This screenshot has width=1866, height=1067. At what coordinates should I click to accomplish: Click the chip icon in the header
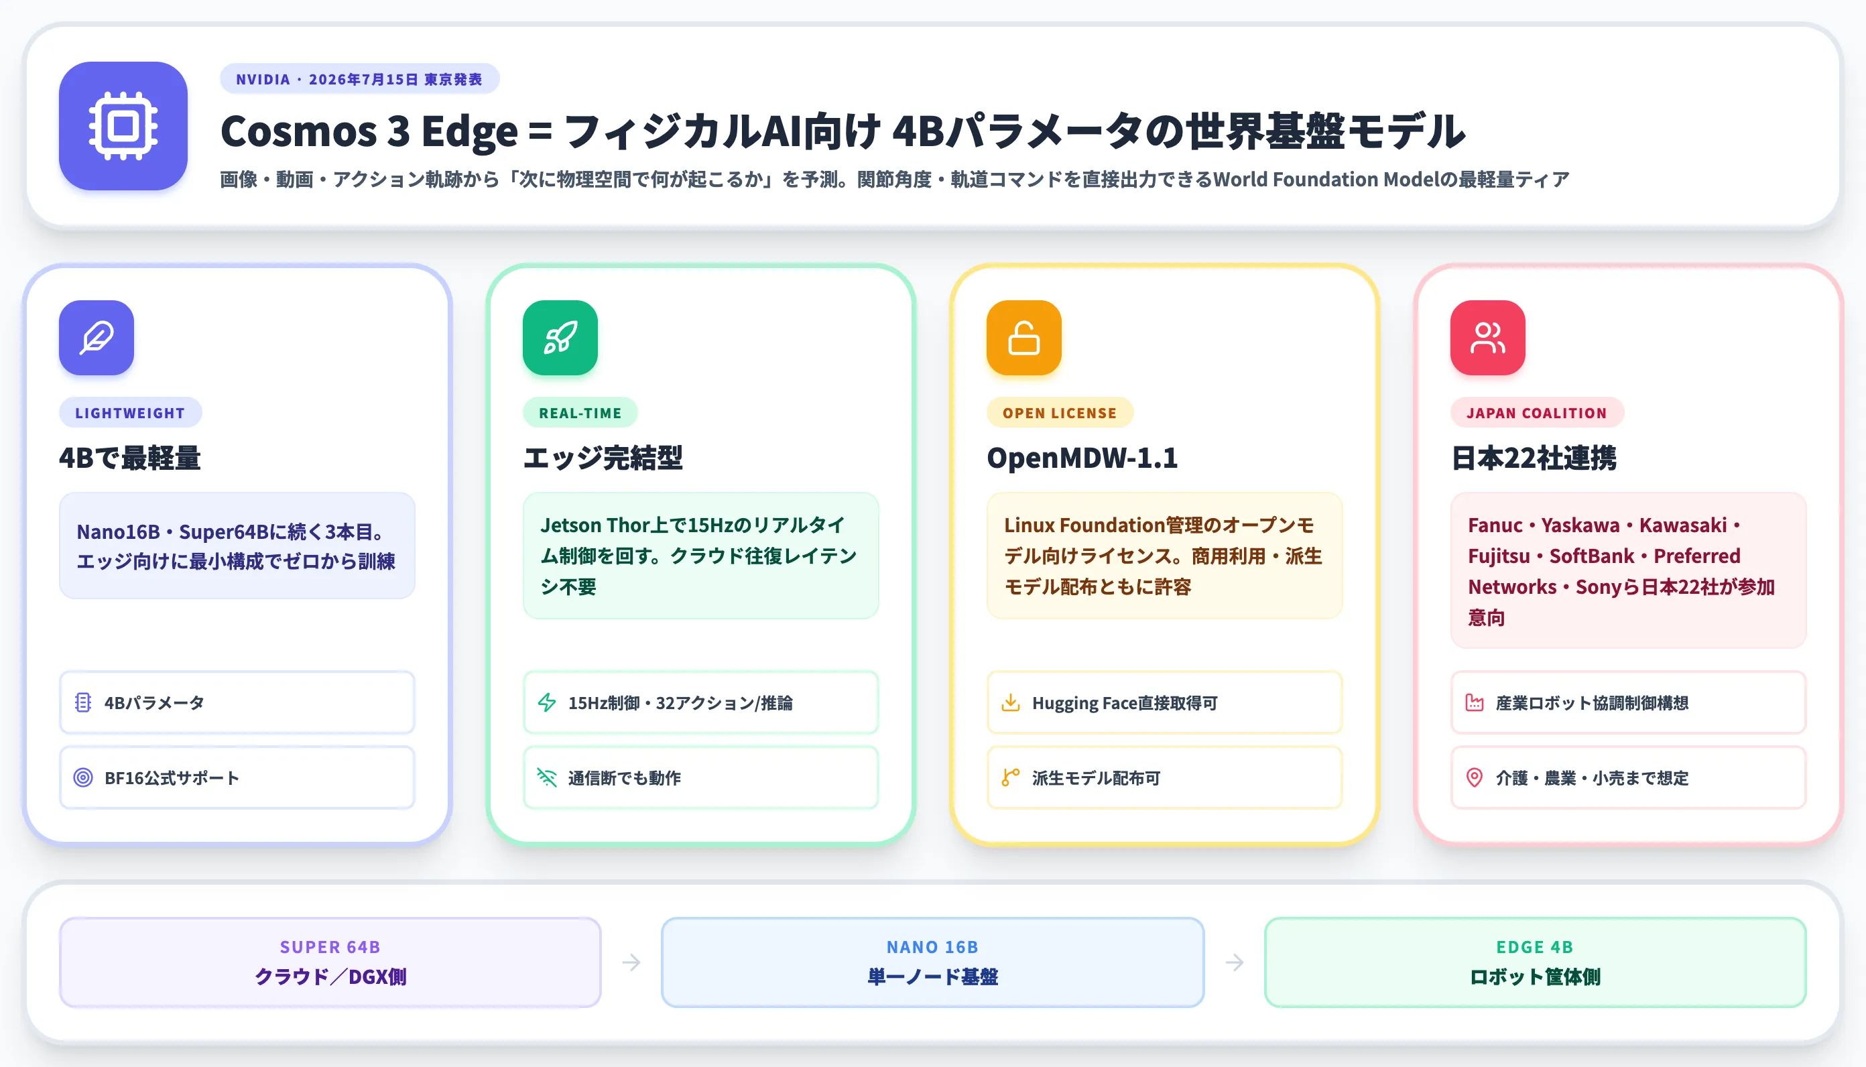123,126
